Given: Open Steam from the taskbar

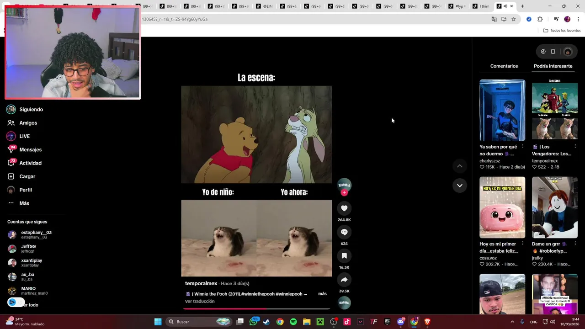Looking at the screenshot, I should tap(266, 322).
